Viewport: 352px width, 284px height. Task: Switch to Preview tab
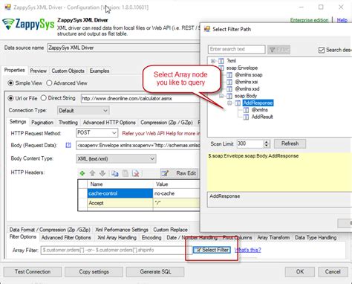[x=38, y=71]
